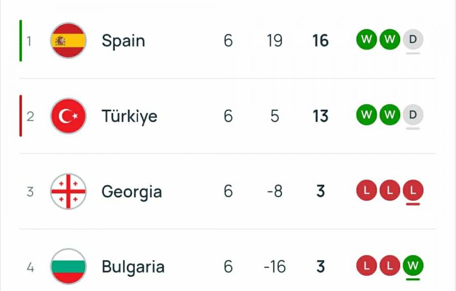
Task: Click Bulgaria's first loss form badge
Action: [x=366, y=266]
